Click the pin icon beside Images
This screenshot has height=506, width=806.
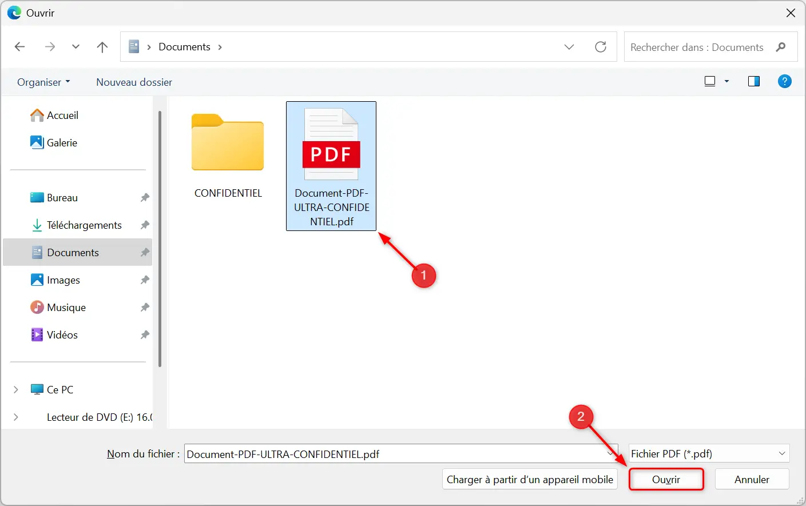[x=145, y=280]
